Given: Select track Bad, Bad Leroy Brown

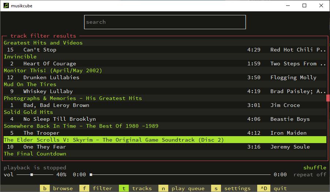Looking at the screenshot, I should point(165,105).
